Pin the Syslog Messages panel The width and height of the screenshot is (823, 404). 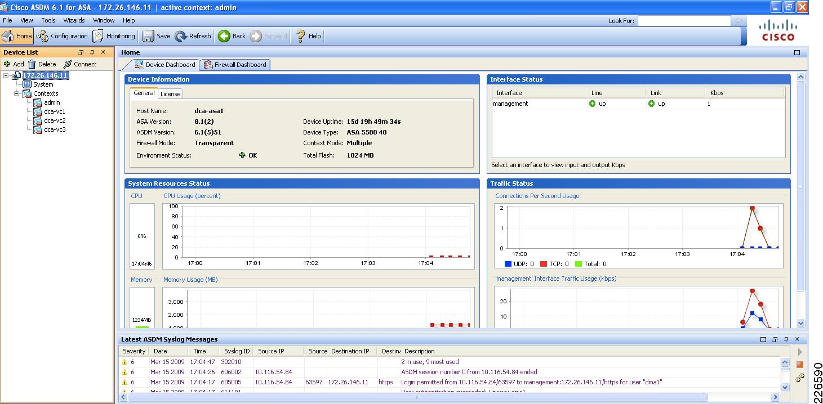[786, 339]
